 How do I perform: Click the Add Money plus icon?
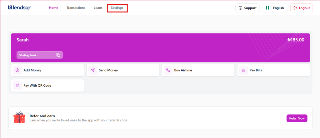(x=17, y=70)
